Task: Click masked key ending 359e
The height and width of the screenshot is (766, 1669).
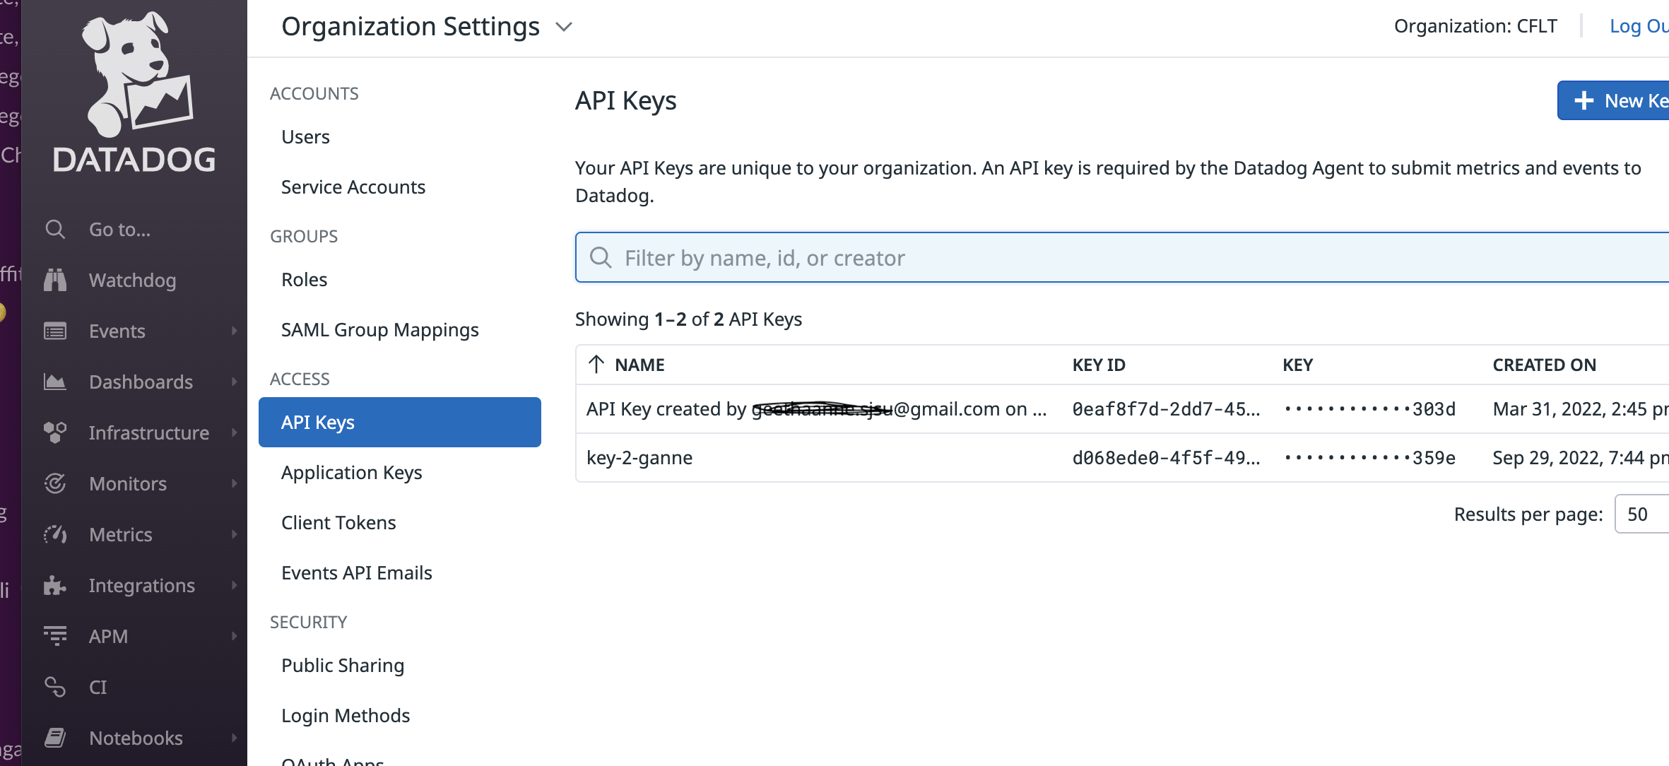Action: pos(1369,457)
